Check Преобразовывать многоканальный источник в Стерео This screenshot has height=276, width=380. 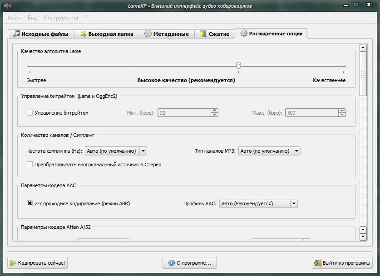pos(30,165)
